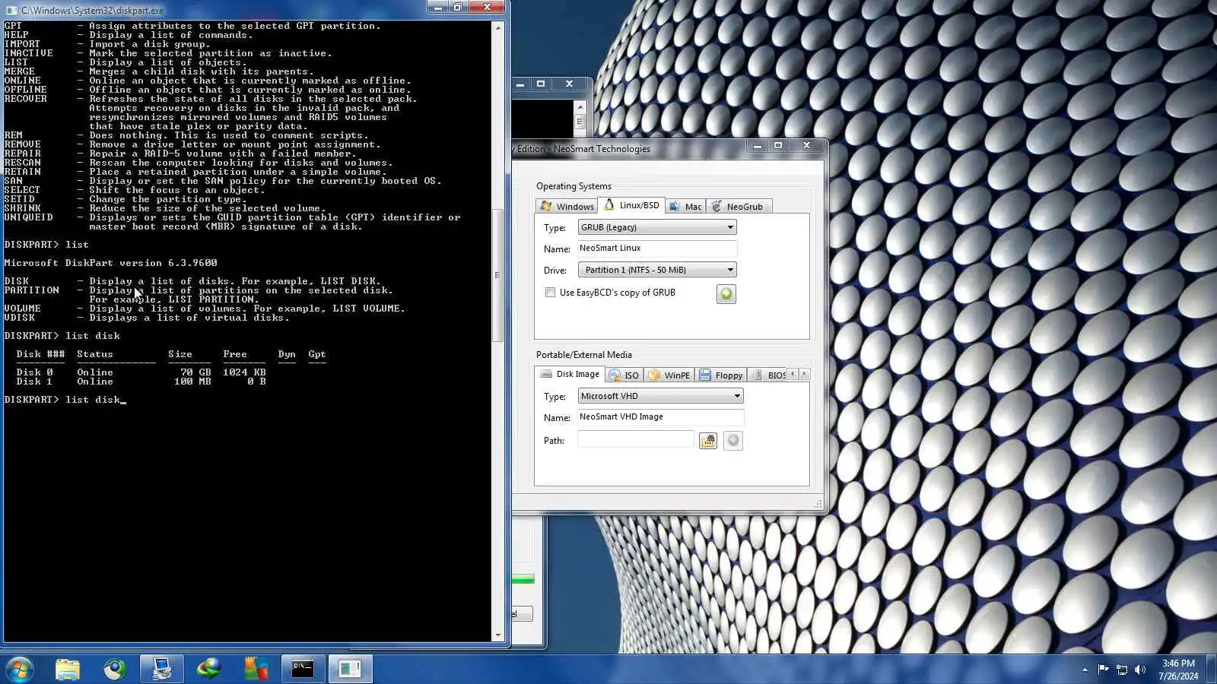
Task: Click the Show Desktop button at taskbar edge
Action: [x=1212, y=669]
